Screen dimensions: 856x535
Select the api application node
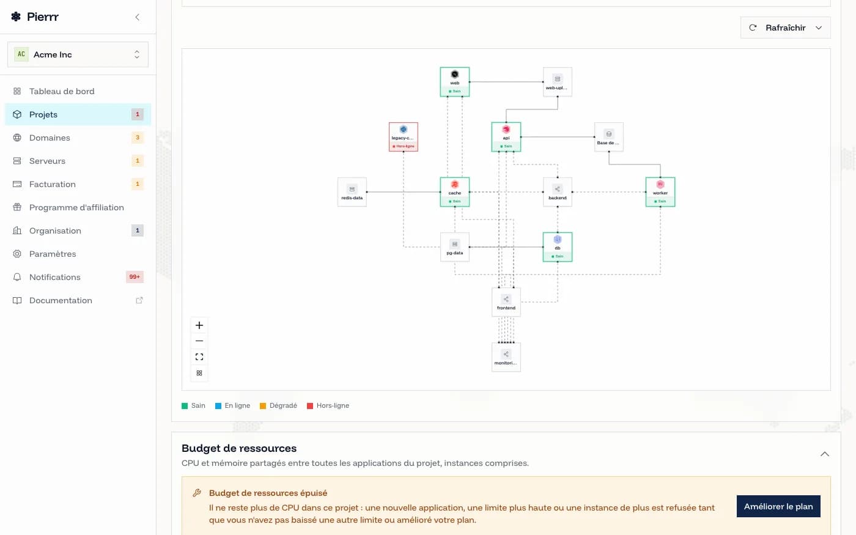tap(506, 137)
